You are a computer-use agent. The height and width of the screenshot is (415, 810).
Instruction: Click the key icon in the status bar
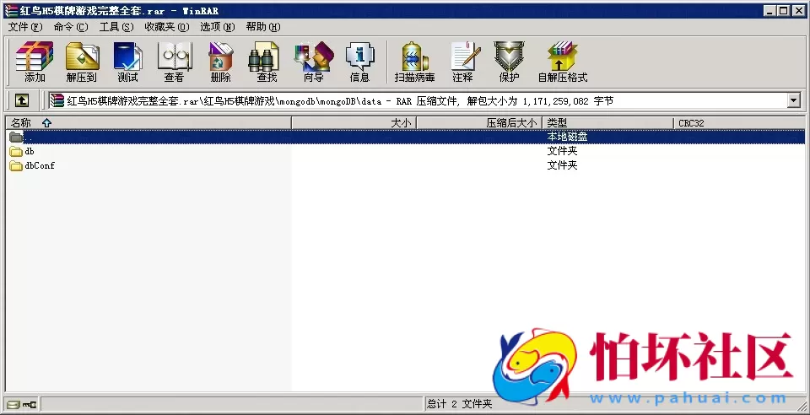(x=30, y=404)
